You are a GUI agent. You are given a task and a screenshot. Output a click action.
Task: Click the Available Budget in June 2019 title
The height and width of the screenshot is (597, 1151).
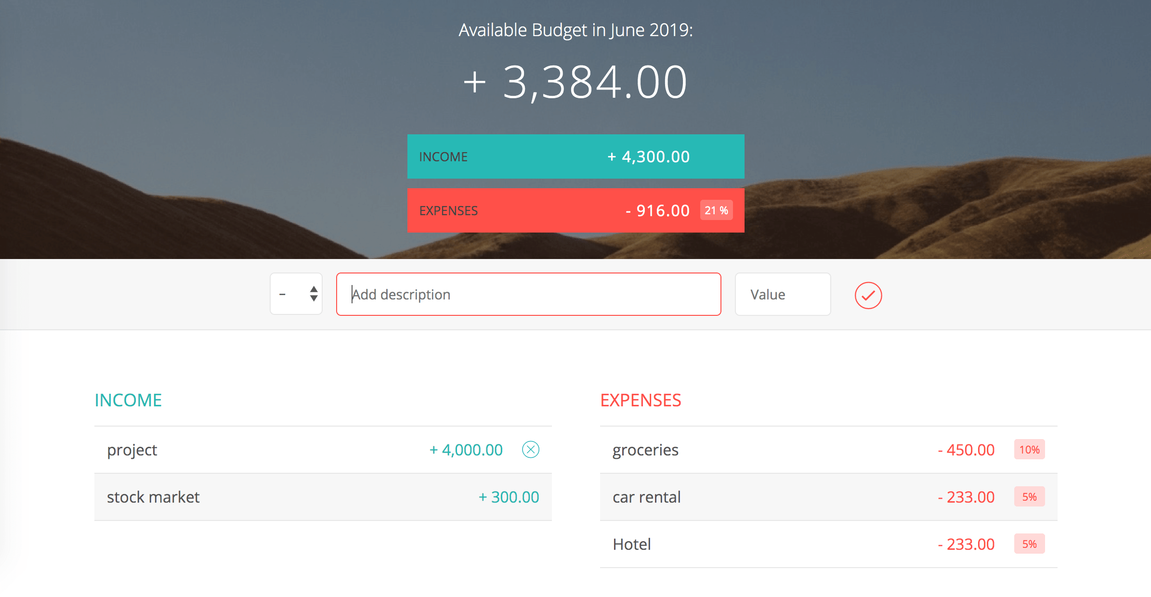click(x=575, y=30)
